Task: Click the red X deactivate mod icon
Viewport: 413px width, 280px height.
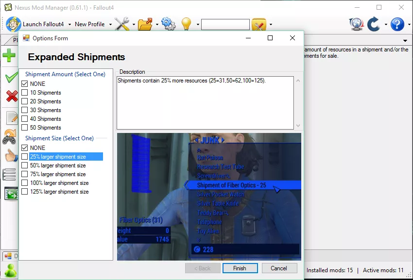Action: point(12,96)
